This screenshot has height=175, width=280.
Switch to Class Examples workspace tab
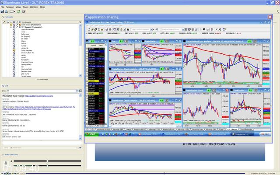click(246, 129)
